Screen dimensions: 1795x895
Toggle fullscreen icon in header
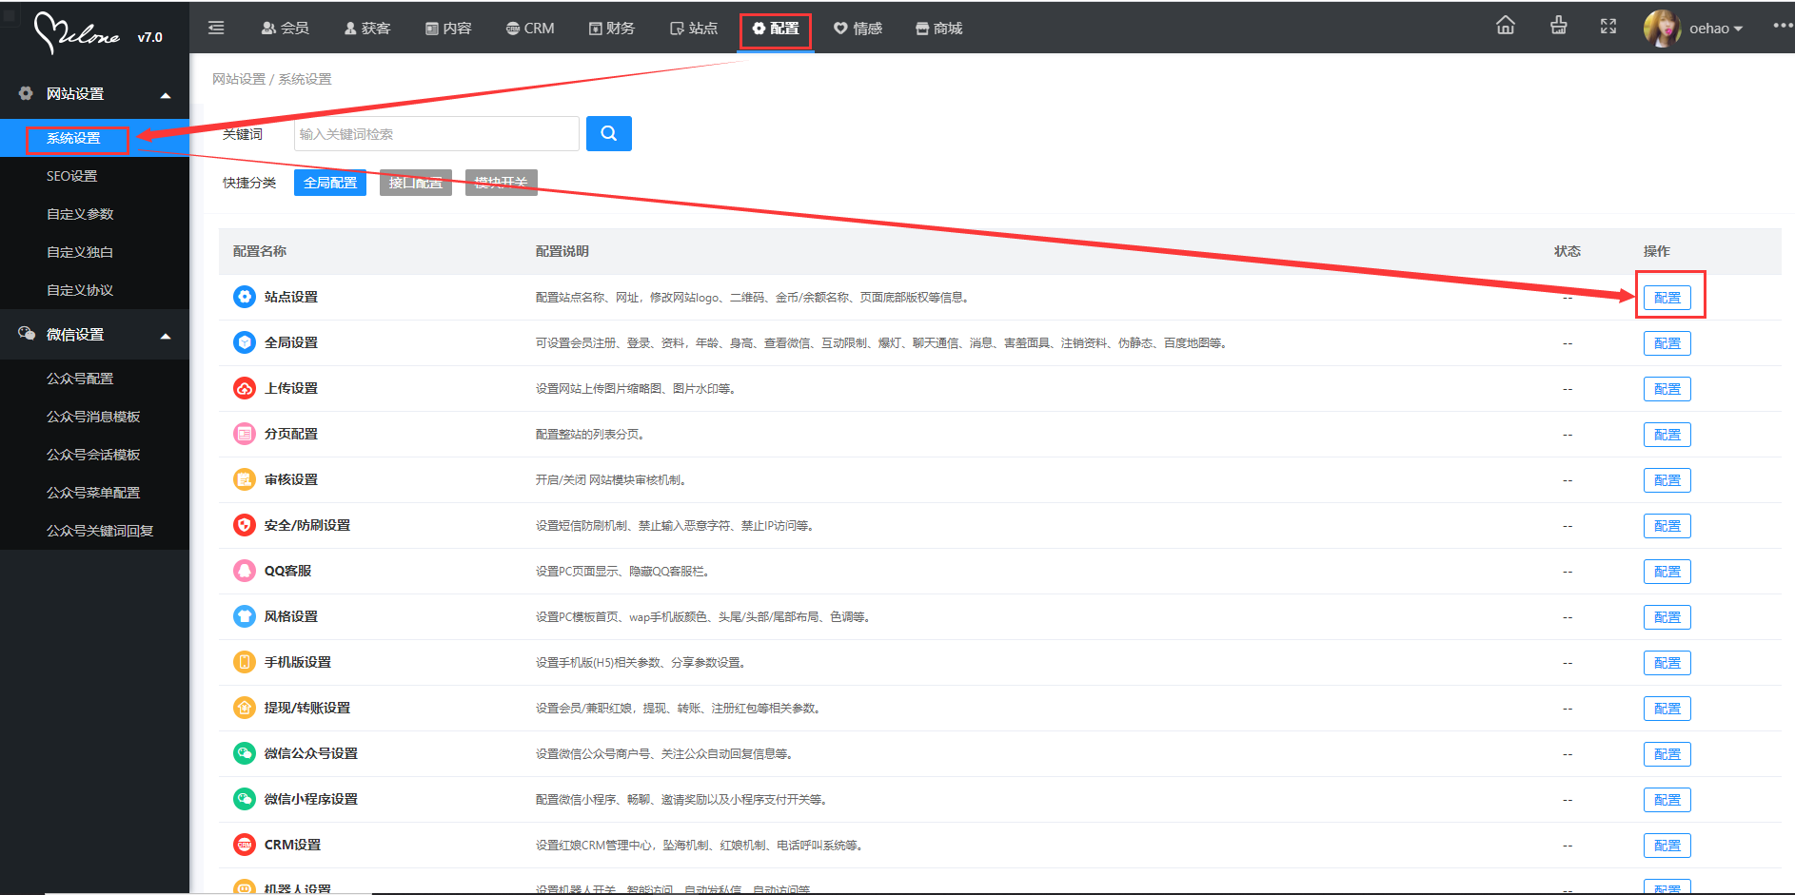1608,27
